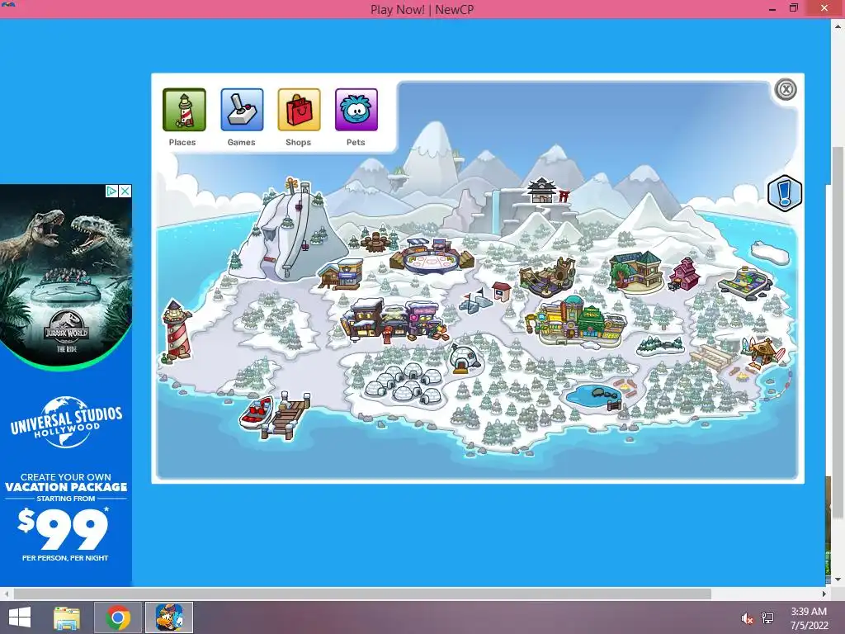Go to the Lighthouse on the map
This screenshot has width=845, height=634.
click(x=177, y=330)
